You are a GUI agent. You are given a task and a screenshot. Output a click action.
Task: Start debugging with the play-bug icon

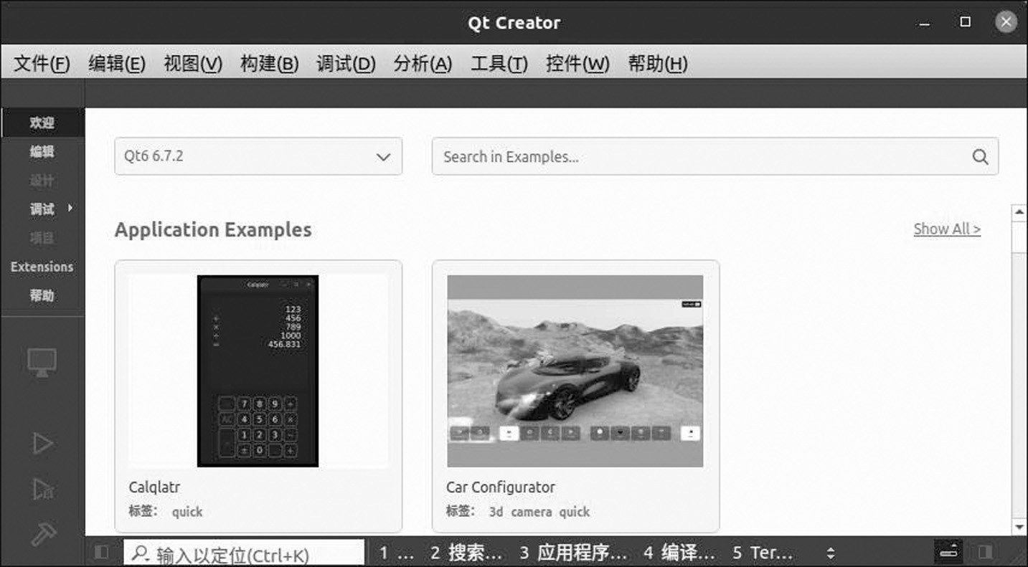pos(42,489)
